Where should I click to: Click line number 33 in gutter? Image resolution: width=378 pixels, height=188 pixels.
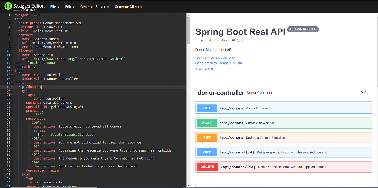pos(8,142)
